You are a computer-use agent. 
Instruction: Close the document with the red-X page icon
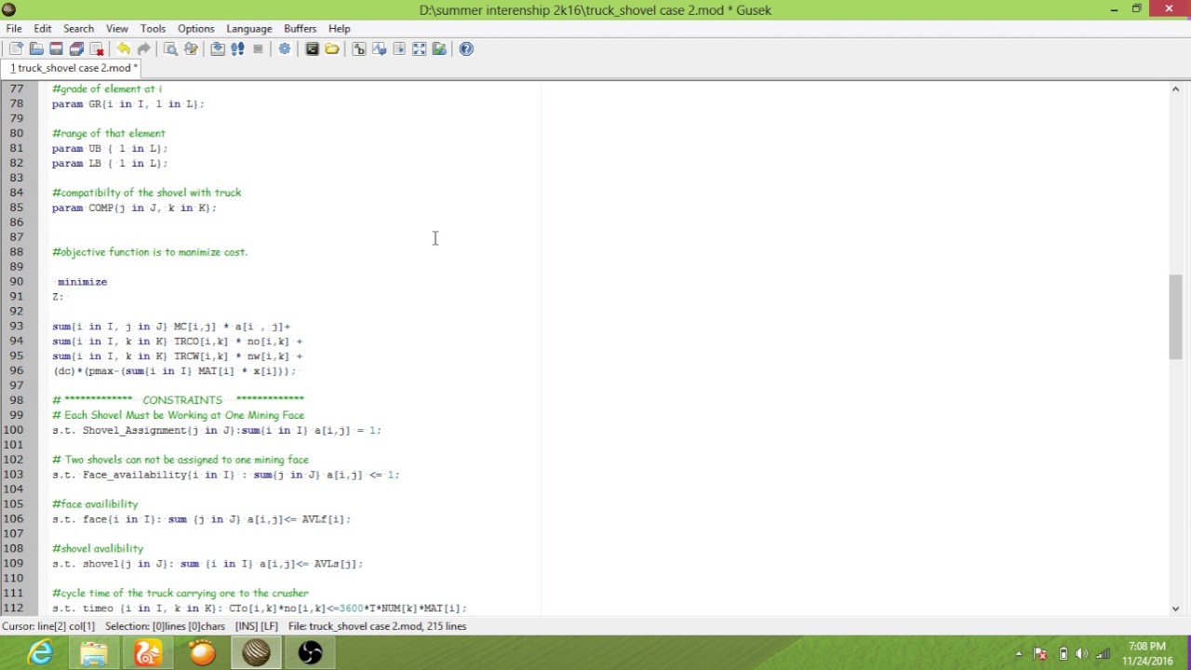[x=97, y=49]
